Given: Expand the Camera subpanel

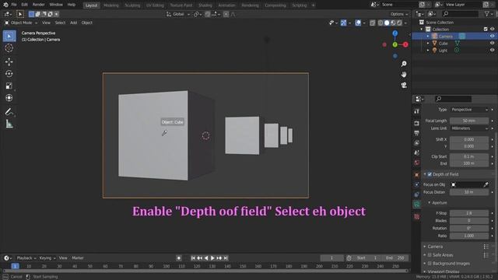Looking at the screenshot, I should coord(425,247).
